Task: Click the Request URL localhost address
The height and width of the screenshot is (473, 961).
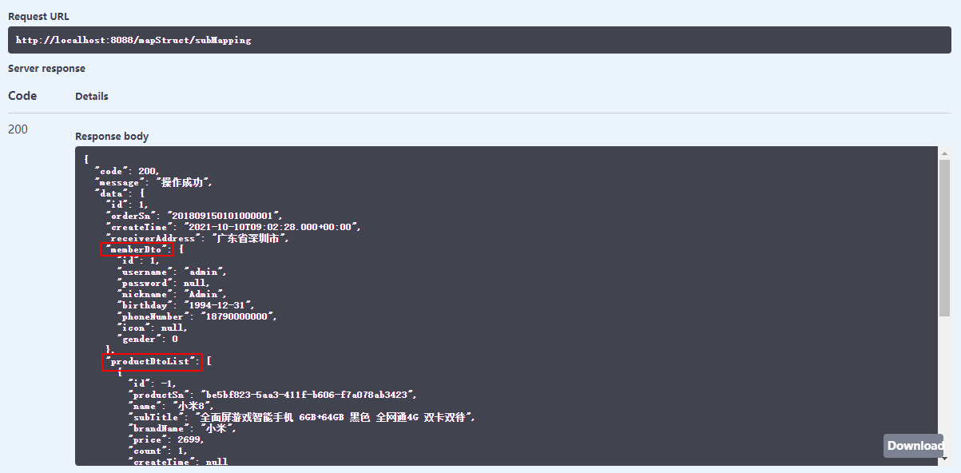Action: point(133,40)
